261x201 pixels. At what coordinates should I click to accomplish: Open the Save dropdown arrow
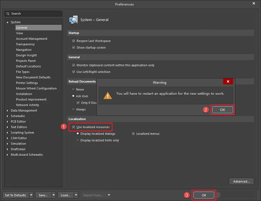(54, 195)
